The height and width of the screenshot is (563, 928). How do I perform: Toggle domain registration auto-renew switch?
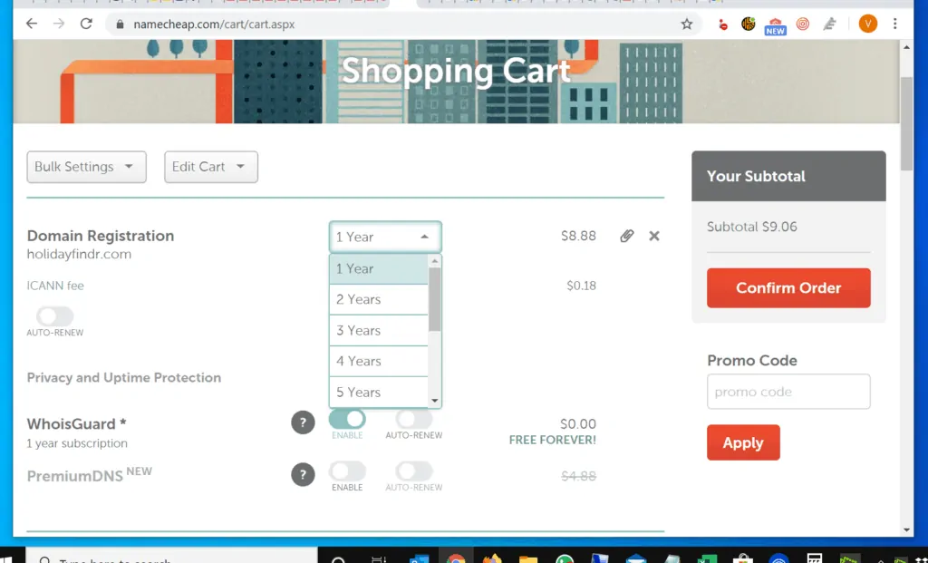click(x=55, y=316)
